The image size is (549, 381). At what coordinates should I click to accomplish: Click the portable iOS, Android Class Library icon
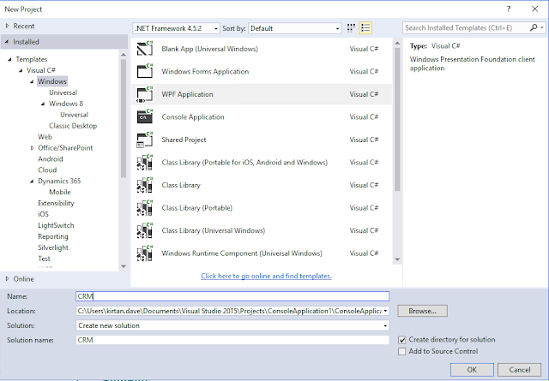pyautogui.click(x=145, y=162)
